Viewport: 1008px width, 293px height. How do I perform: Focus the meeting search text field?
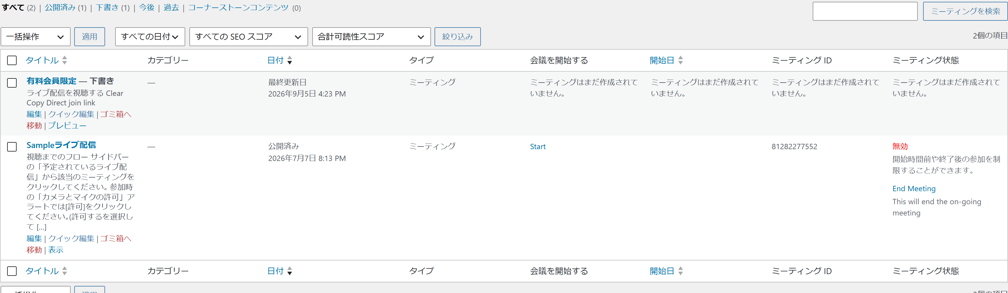click(865, 11)
